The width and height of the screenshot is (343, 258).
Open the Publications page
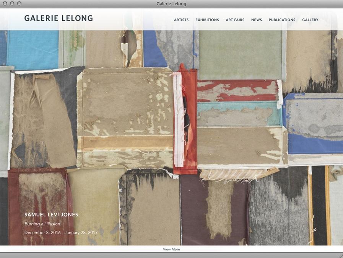(282, 20)
